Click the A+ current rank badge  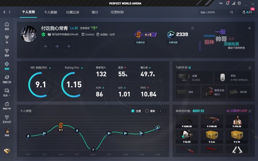coord(171,35)
